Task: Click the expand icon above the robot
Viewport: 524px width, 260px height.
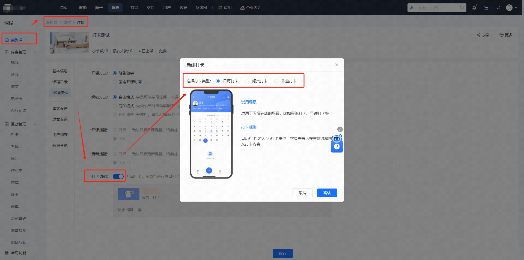Action: 340,129
